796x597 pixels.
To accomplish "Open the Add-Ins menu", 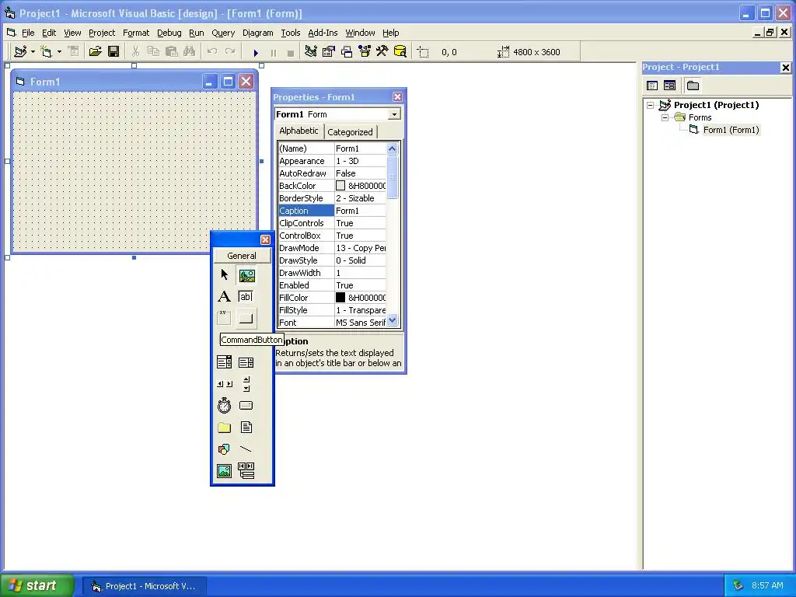I will pyautogui.click(x=323, y=33).
